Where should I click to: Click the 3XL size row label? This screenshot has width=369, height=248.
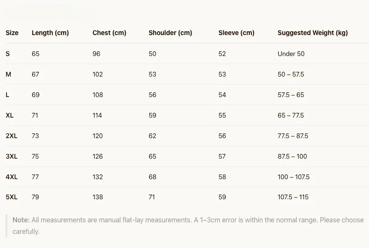point(12,156)
